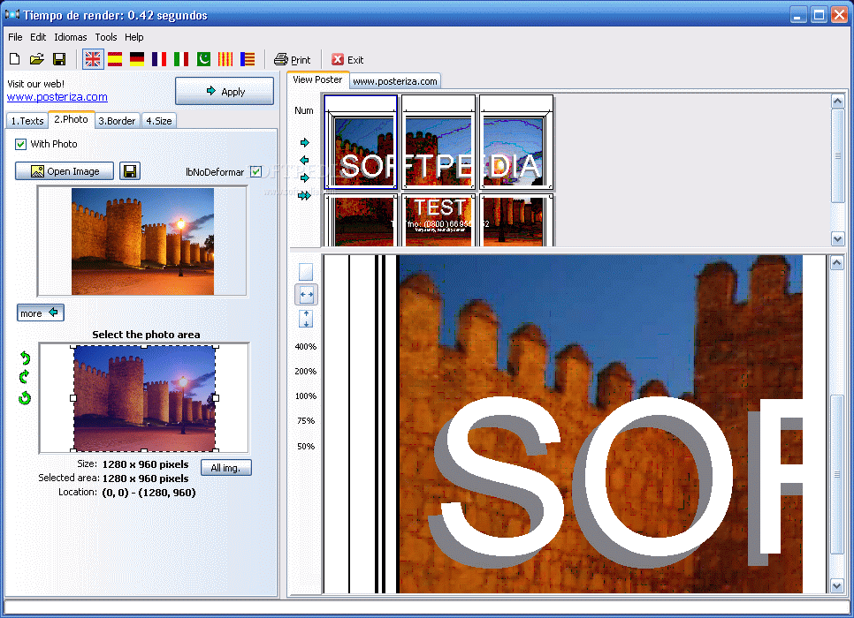Switch to the 4.Size tab
The width and height of the screenshot is (854, 618).
point(159,121)
